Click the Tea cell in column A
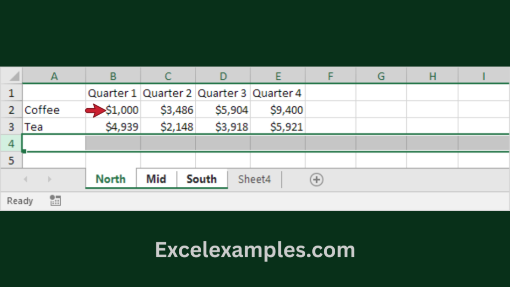 point(54,127)
